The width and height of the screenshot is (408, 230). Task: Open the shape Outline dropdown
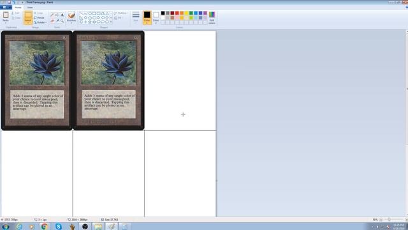tap(120, 13)
